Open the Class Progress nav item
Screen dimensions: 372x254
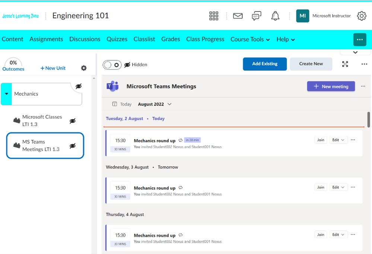(x=205, y=39)
